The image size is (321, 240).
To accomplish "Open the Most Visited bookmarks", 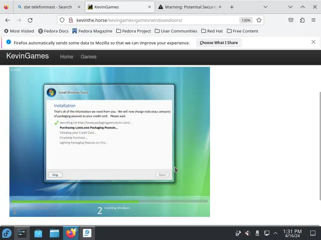I will [x=19, y=31].
